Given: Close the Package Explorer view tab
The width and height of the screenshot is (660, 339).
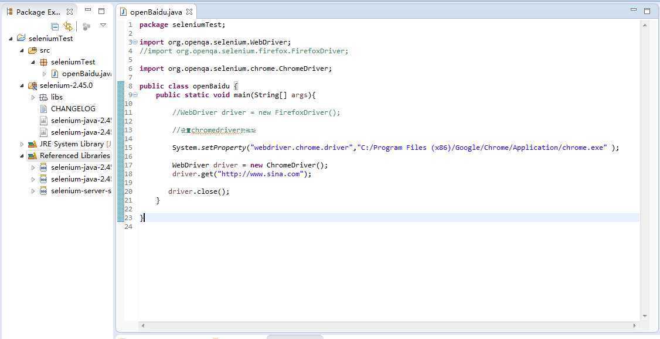Looking at the screenshot, I should coord(70,12).
